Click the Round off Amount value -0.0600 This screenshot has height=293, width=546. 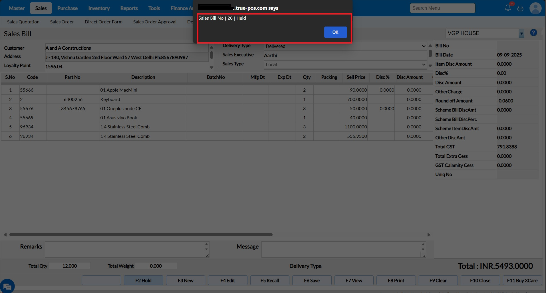point(505,101)
